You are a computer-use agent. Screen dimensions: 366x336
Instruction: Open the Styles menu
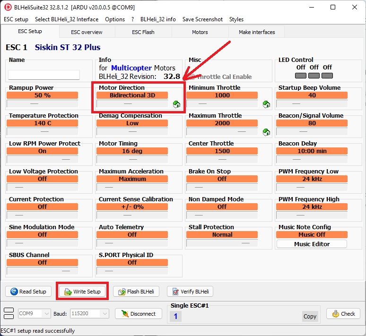tap(236, 19)
